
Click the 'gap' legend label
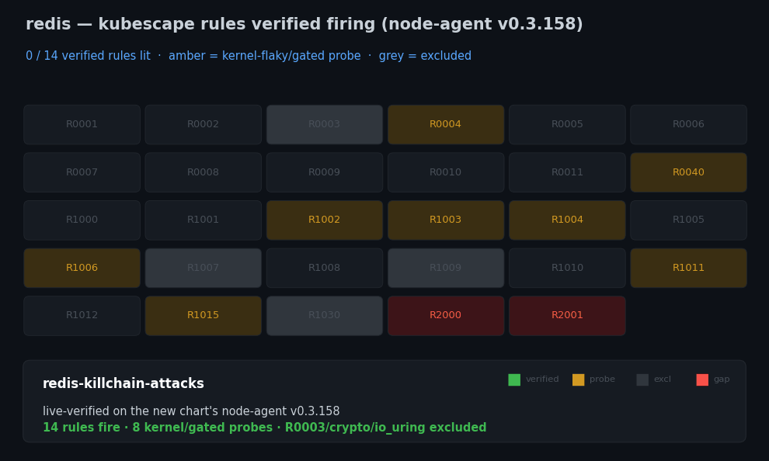722,380
